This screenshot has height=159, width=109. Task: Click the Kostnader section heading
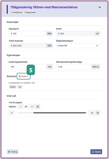click(13, 22)
